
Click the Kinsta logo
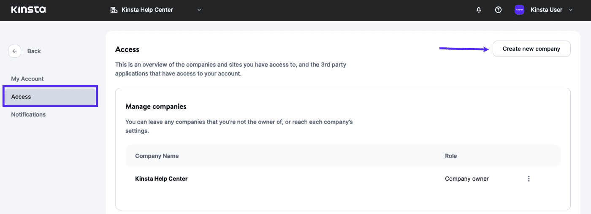point(28,10)
